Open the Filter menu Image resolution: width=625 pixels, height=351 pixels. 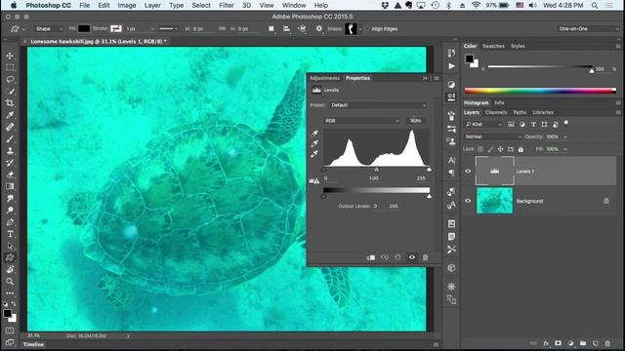[227, 5]
